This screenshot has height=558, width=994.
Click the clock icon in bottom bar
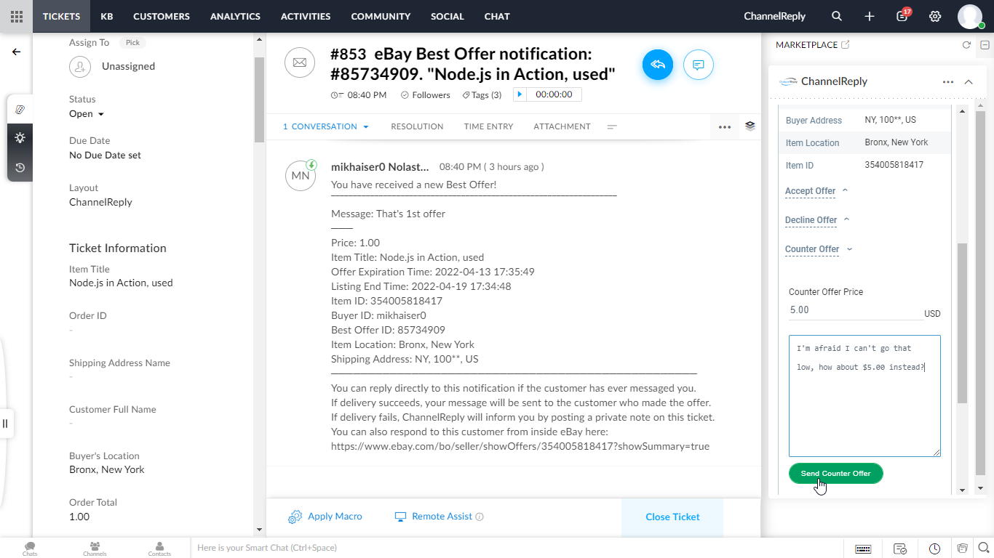[x=935, y=548]
